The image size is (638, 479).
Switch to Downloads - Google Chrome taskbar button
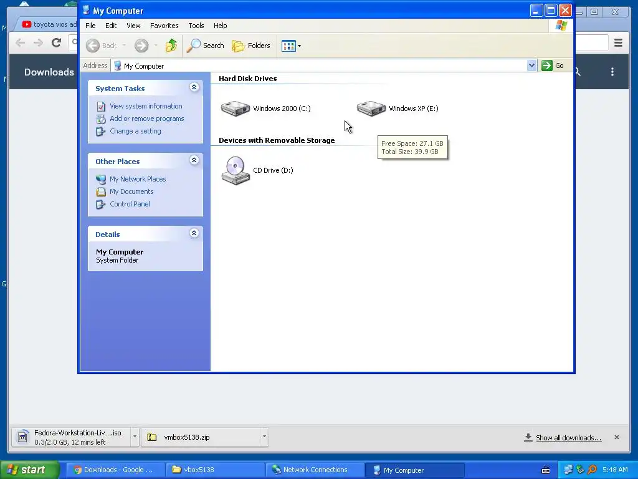click(115, 470)
